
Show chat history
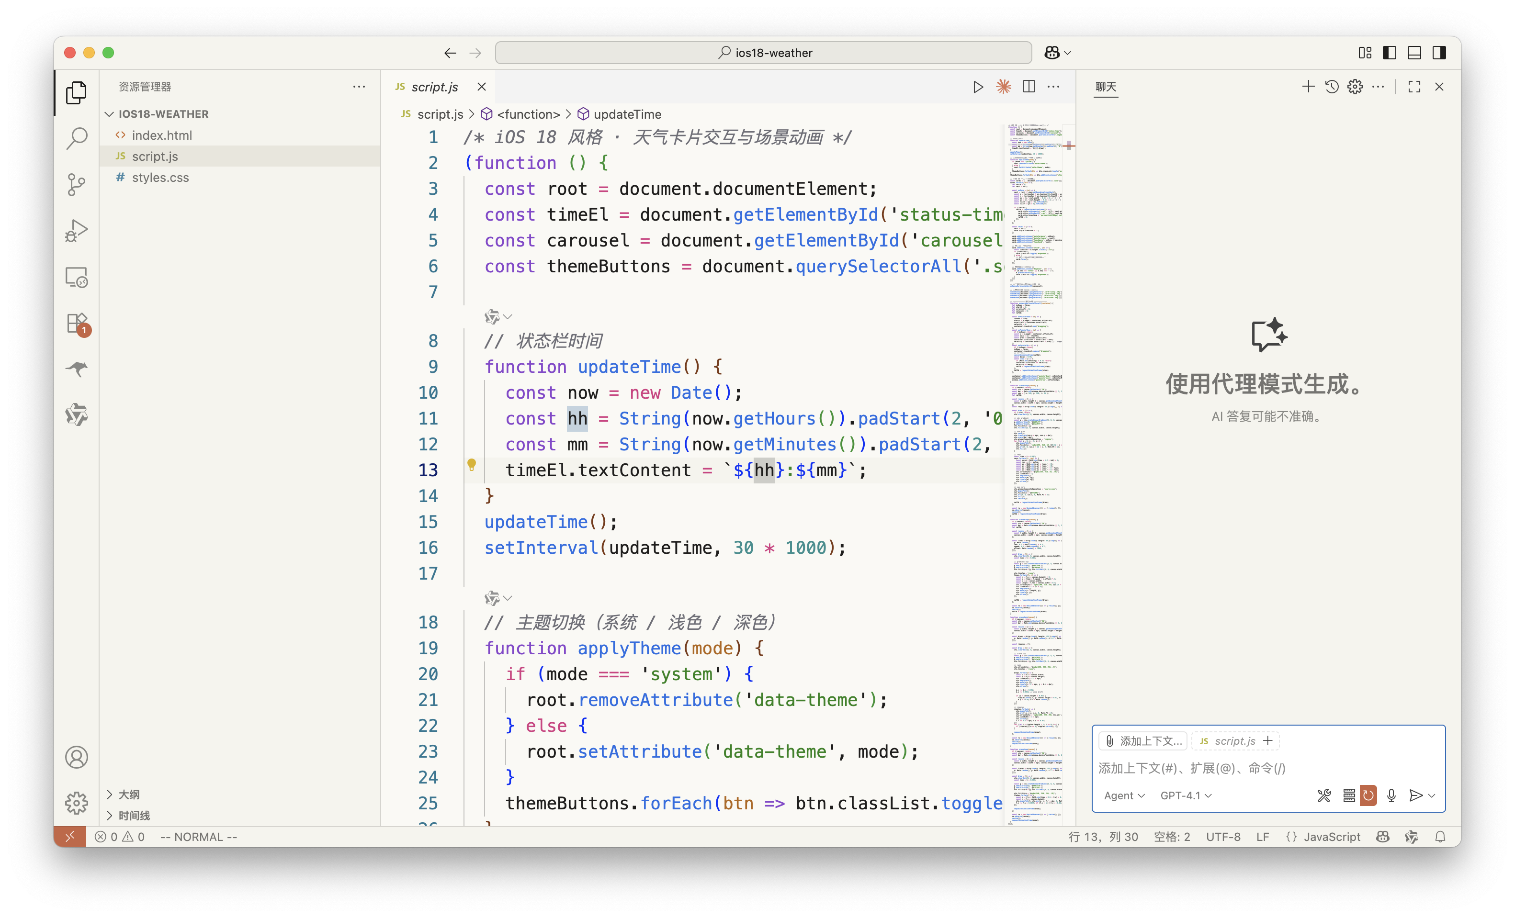[x=1332, y=87]
